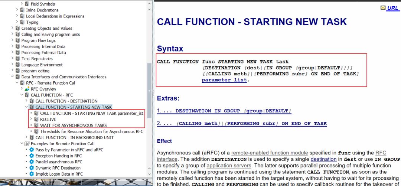Click the CALL FUNCTION - IN BACKGROUND UNIT icon

[32, 138]
